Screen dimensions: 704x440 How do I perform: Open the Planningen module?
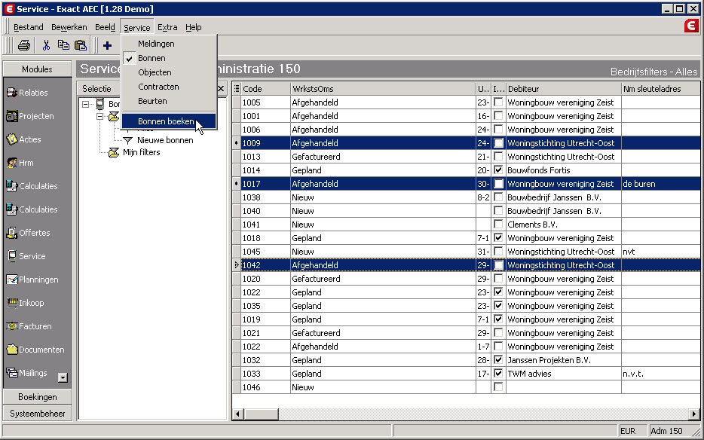(x=32, y=280)
